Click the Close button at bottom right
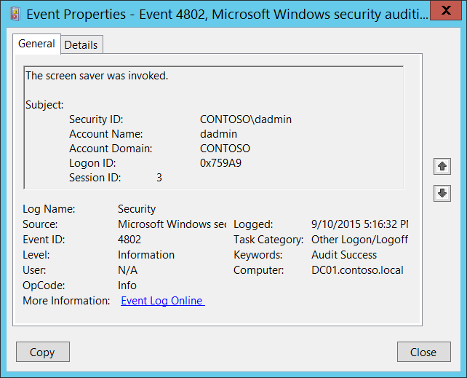Image resolution: width=467 pixels, height=378 pixels. tap(423, 352)
